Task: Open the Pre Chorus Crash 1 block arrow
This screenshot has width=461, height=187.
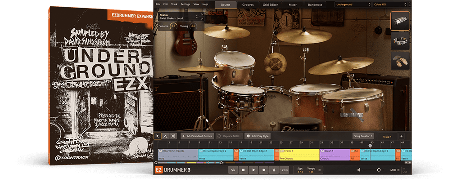Action: 282,151
